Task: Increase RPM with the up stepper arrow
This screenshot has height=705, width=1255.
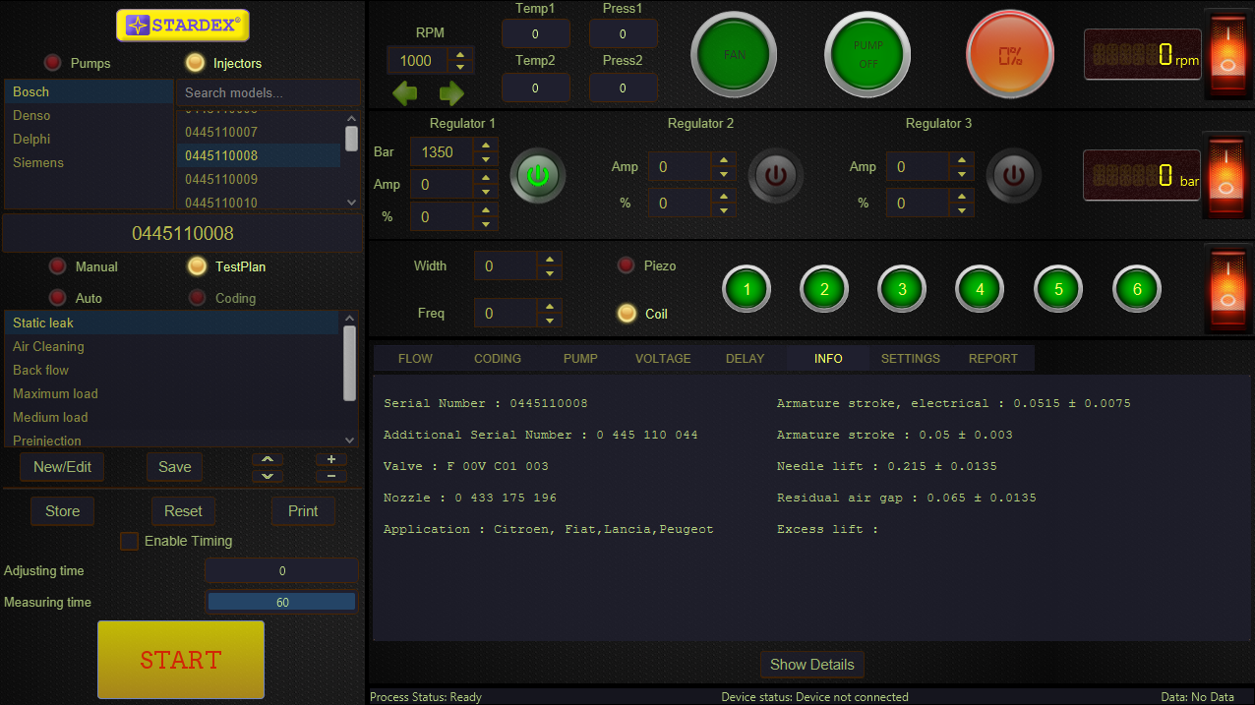Action: tap(459, 55)
